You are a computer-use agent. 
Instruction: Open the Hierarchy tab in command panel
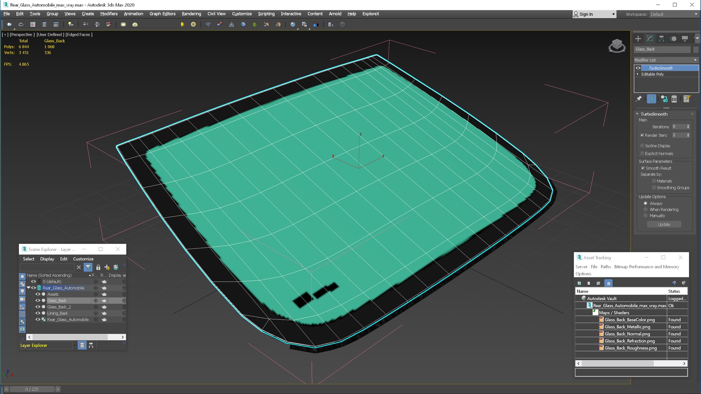662,39
